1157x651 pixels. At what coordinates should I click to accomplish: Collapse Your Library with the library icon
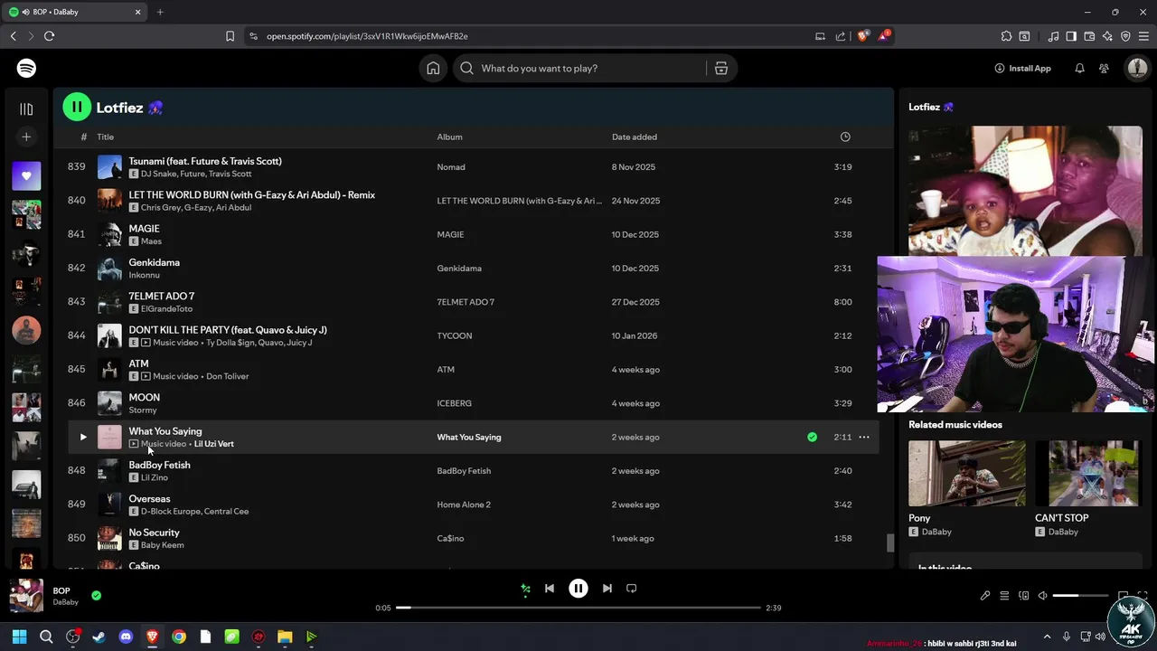26,108
